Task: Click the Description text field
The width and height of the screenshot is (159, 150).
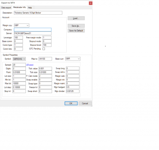Action: pos(38,13)
